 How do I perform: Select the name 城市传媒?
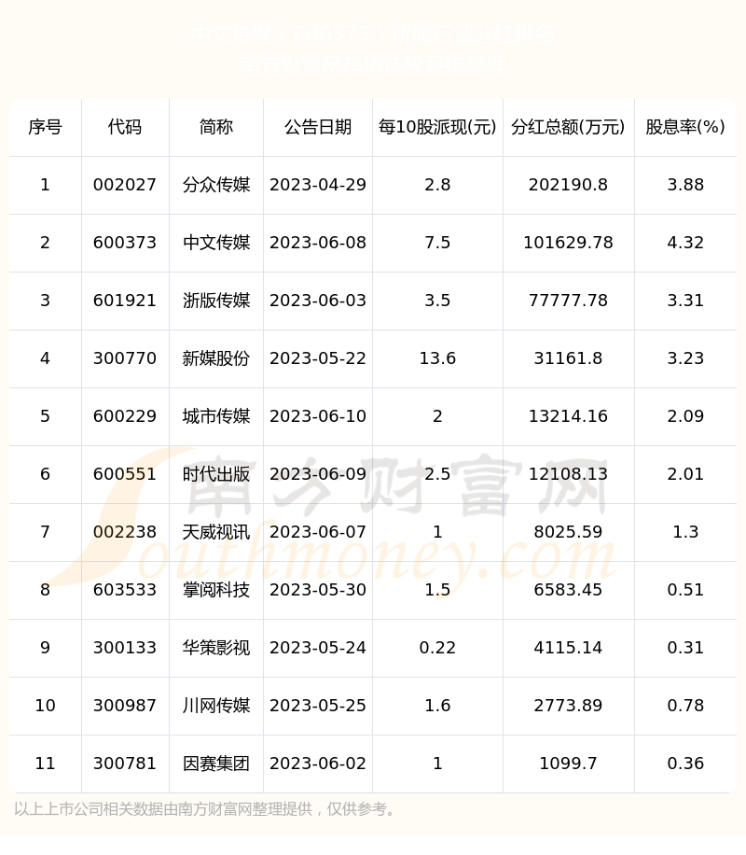click(x=216, y=416)
